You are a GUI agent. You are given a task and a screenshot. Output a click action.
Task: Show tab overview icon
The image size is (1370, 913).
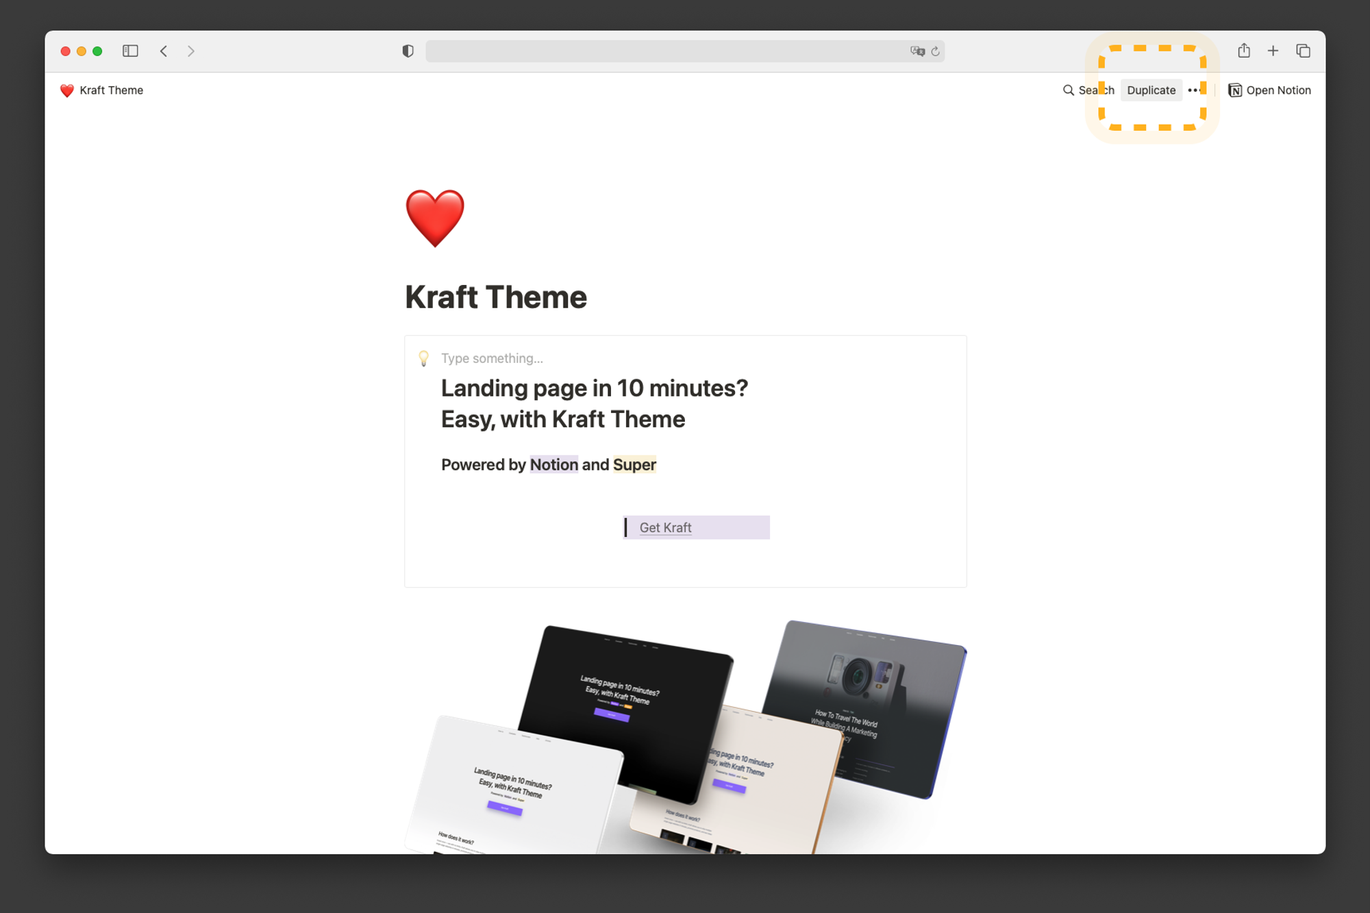(x=1303, y=51)
